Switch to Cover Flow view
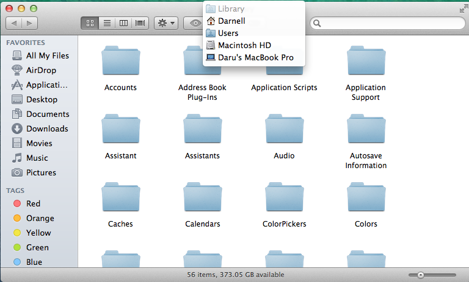Viewport: 469px width, 282px height. point(140,23)
